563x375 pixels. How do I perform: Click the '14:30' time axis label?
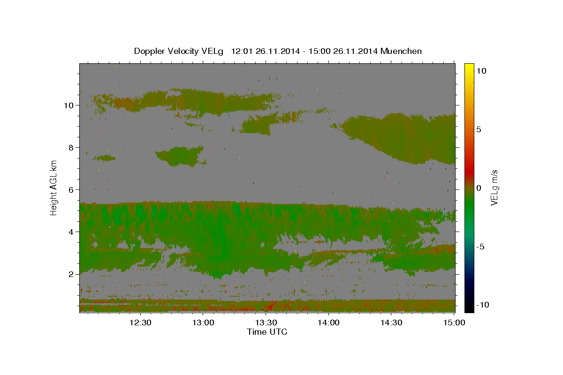(392, 322)
